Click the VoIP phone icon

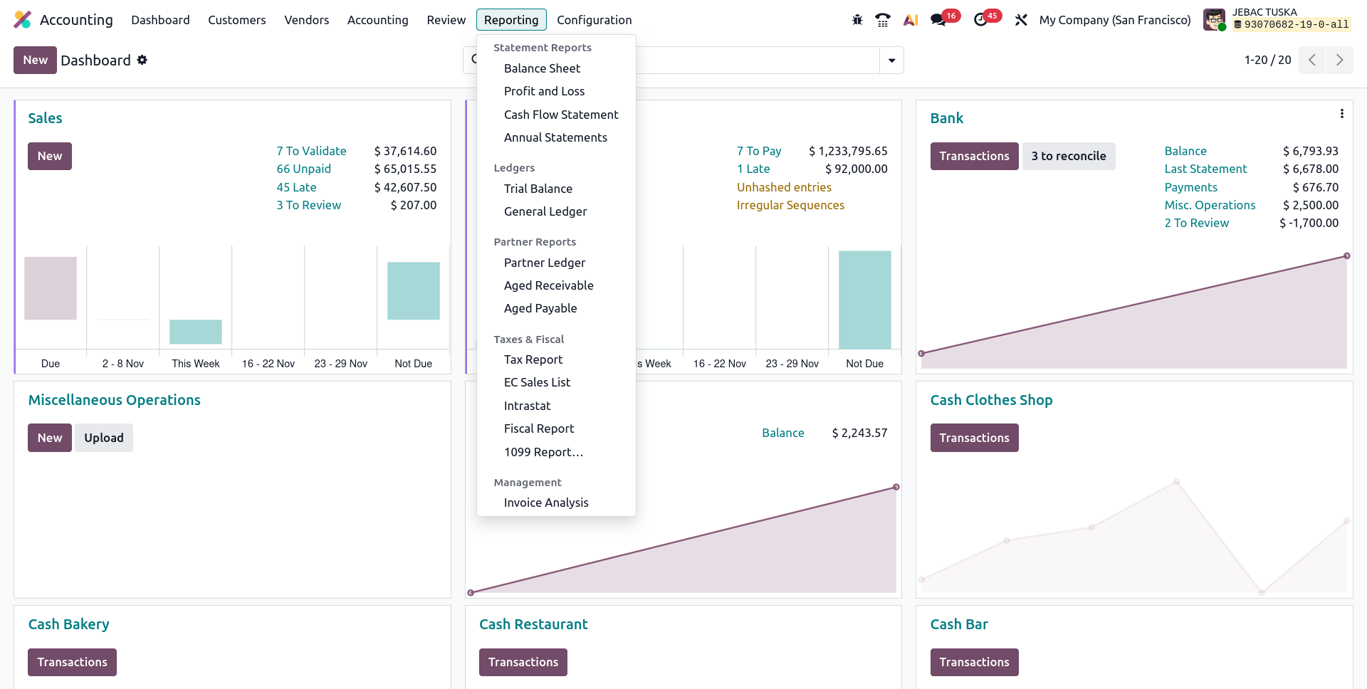[883, 20]
